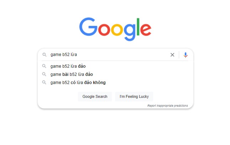Click the bold word 'bài' in the suggestions
The height and width of the screenshot is (145, 230).
tap(65, 74)
